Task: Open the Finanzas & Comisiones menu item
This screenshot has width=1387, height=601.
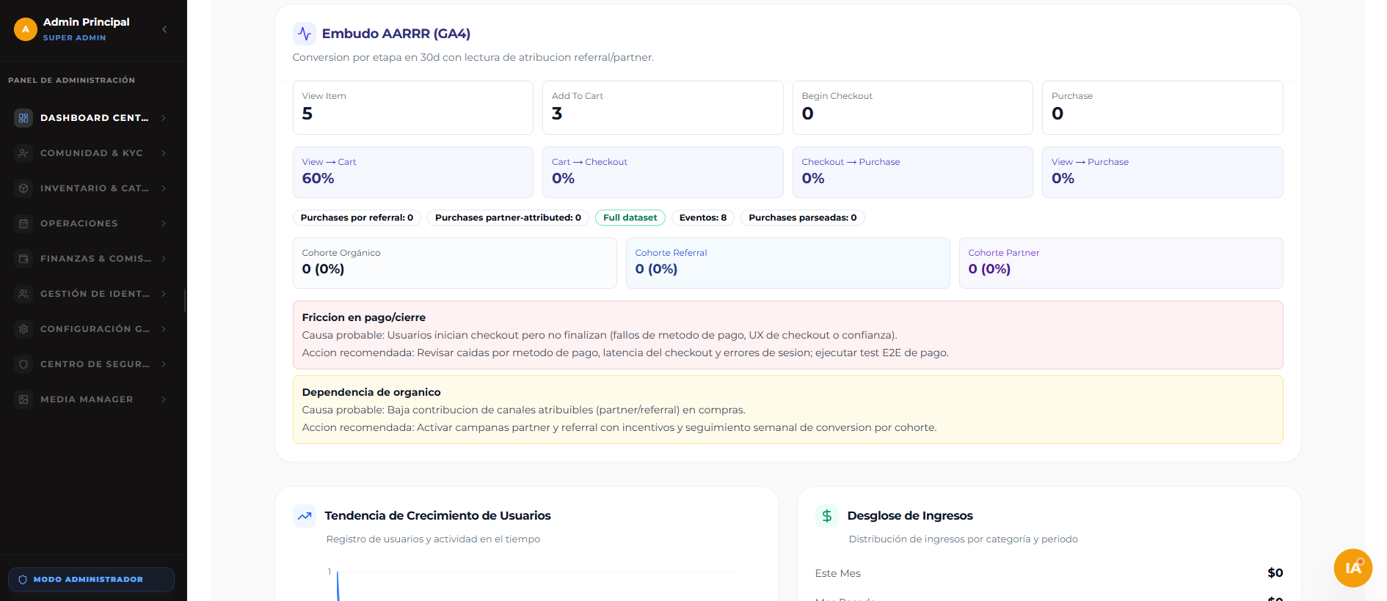Action: point(92,259)
